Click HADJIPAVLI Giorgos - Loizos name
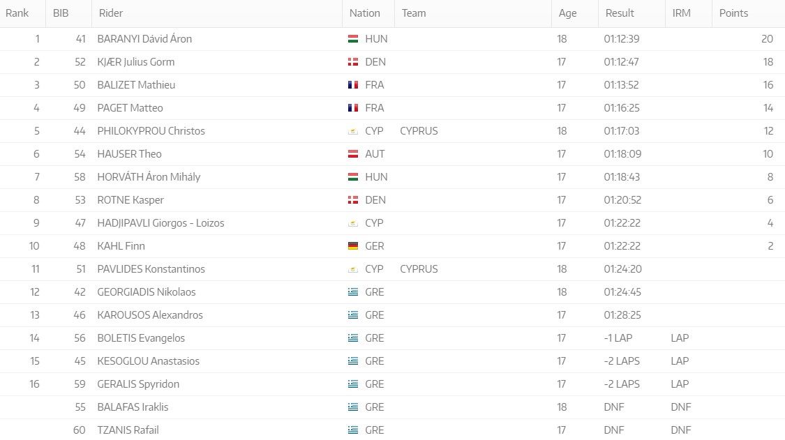785x440 pixels. point(160,223)
